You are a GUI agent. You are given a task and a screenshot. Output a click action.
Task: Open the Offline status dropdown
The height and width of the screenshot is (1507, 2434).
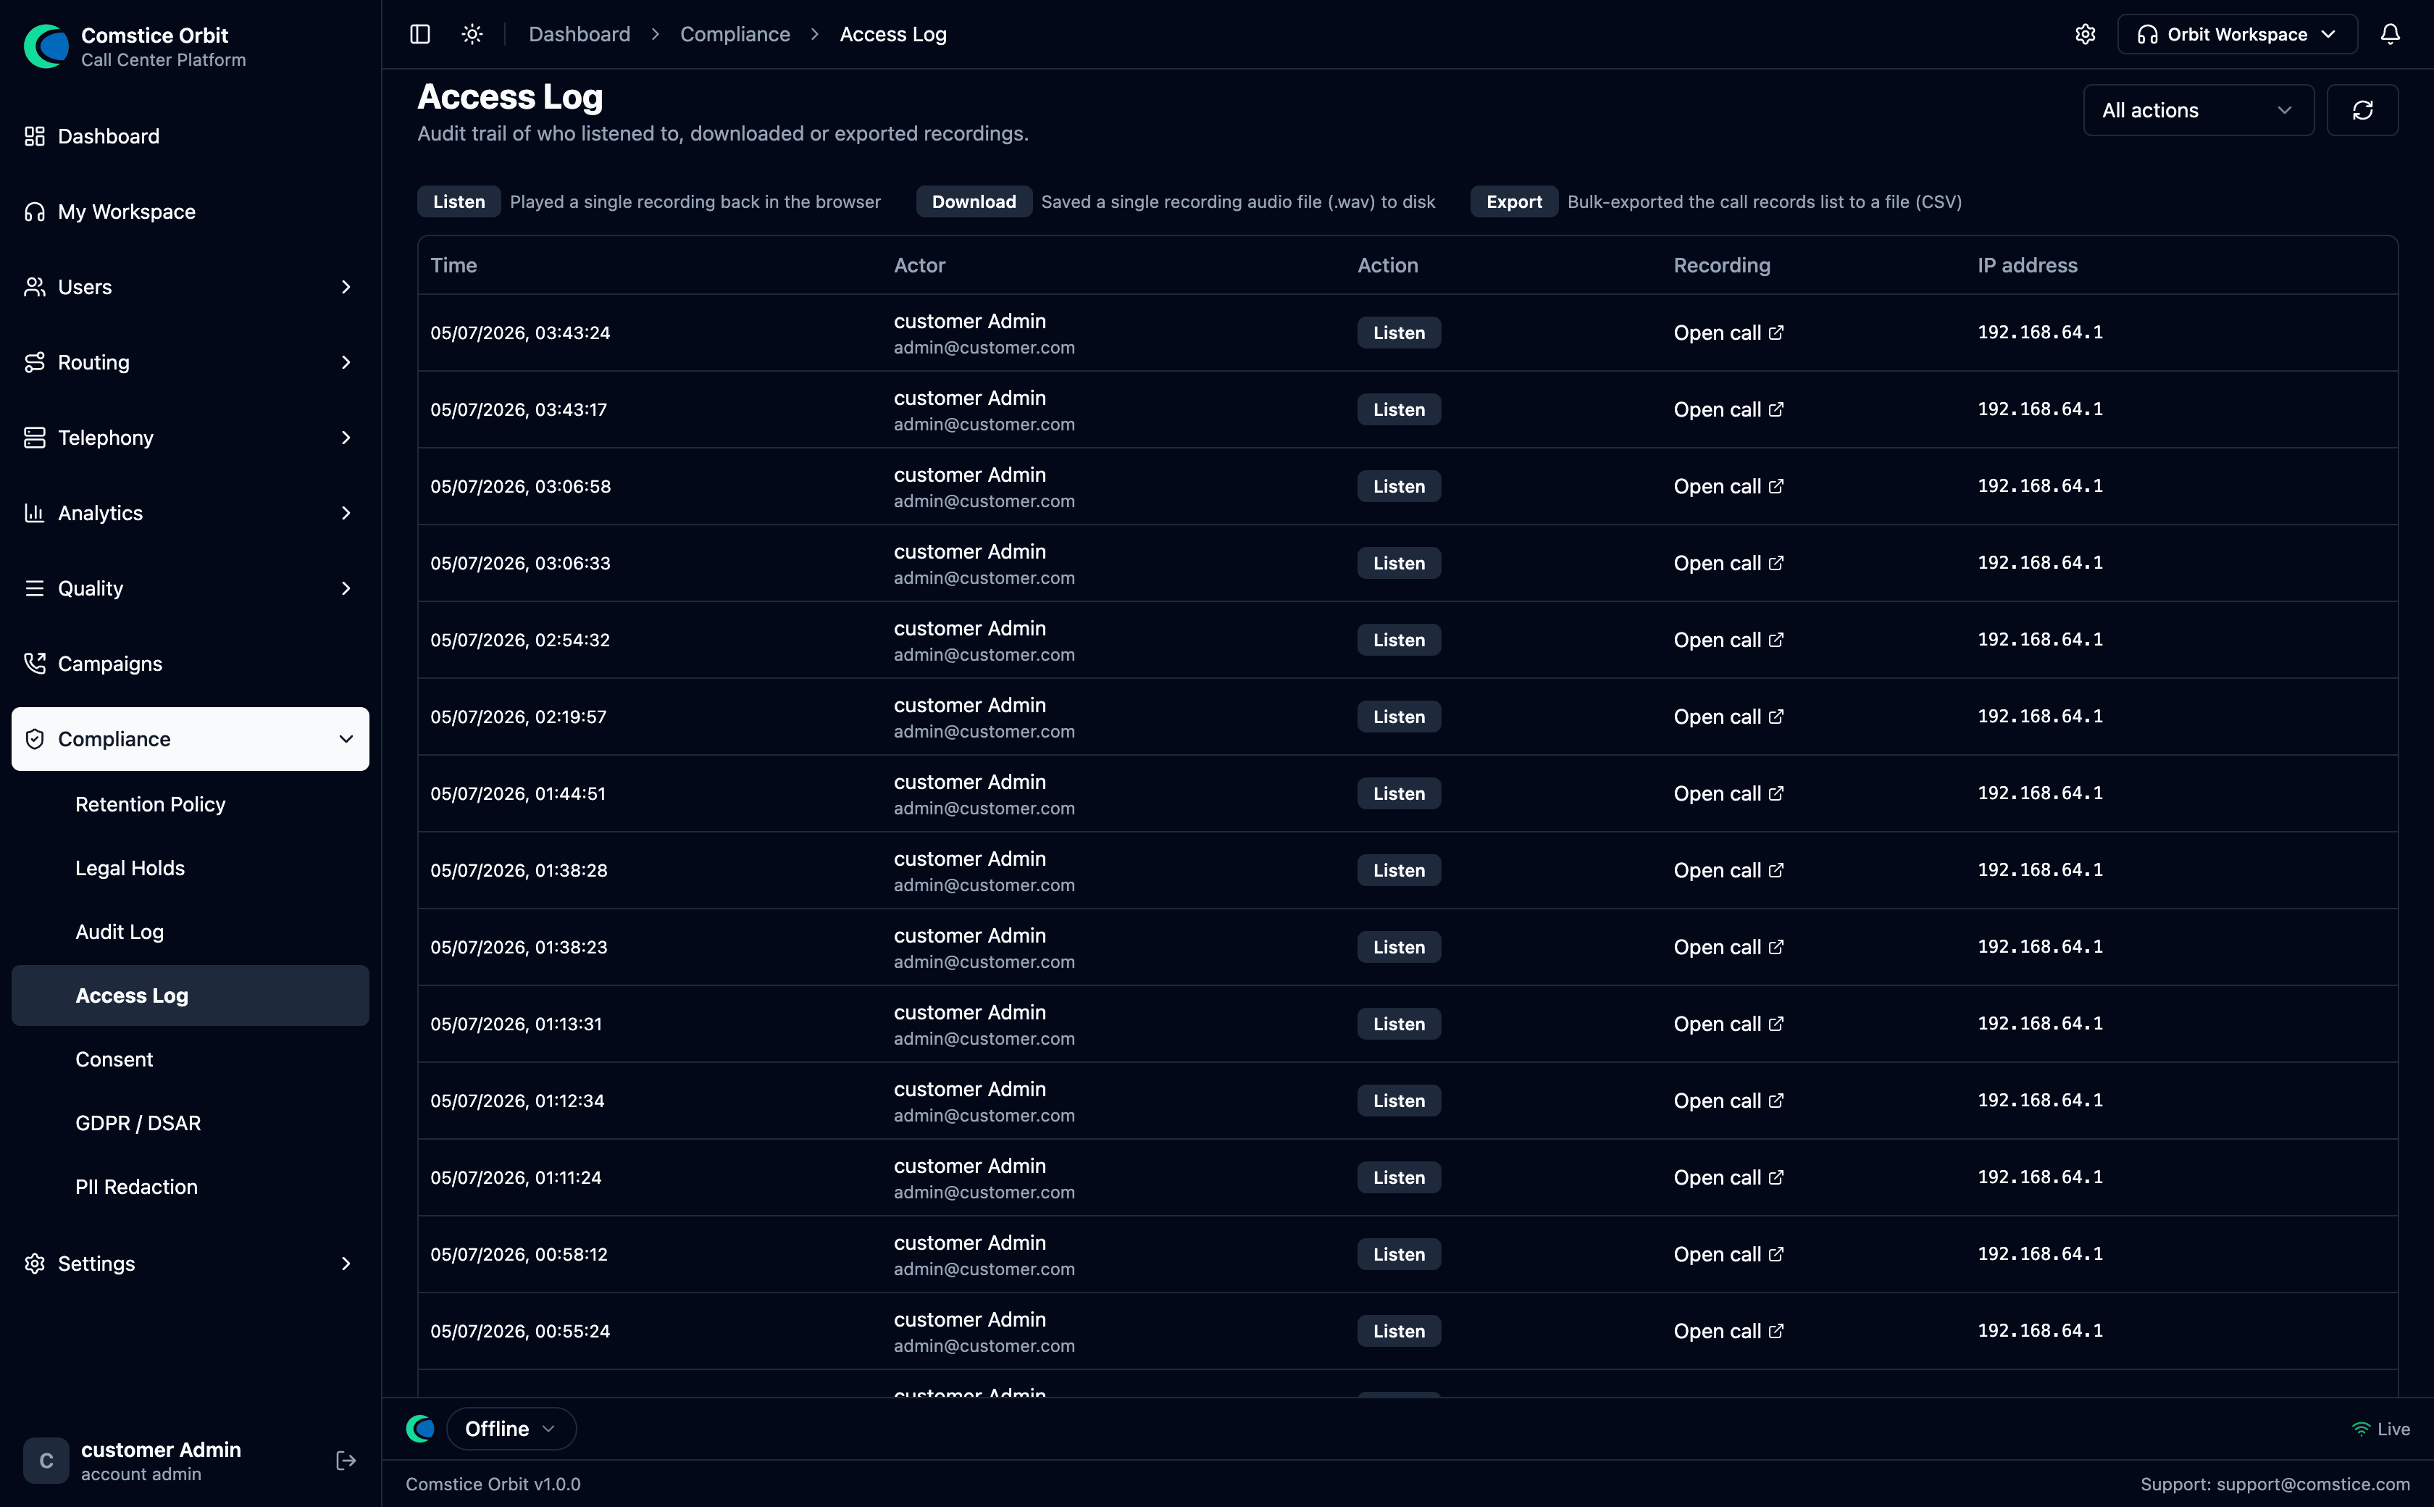tap(511, 1428)
